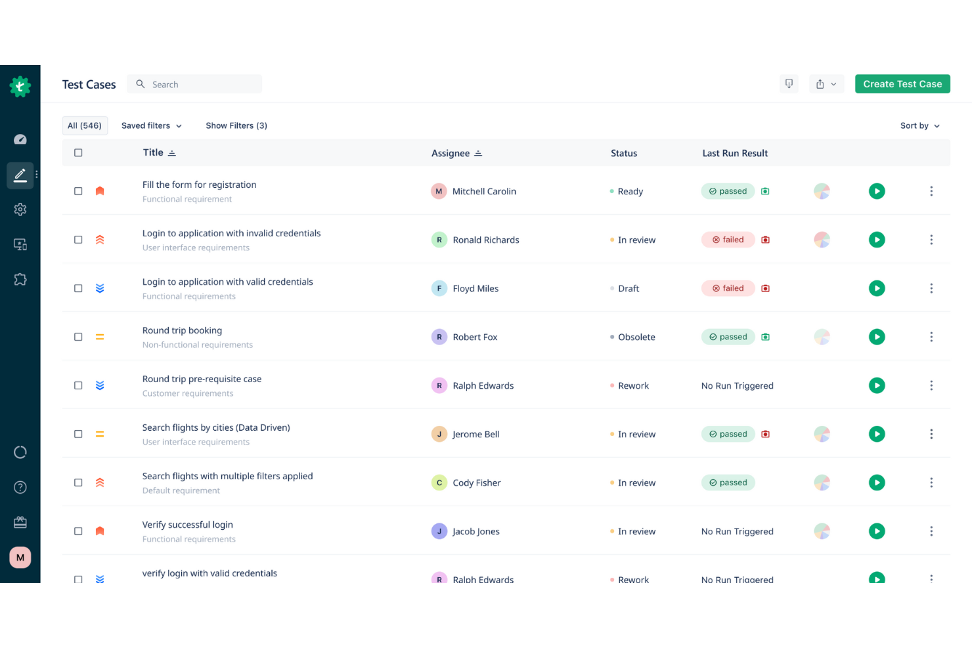Image resolution: width=972 pixels, height=648 pixels.
Task: Switch to the All (546) tab
Action: (85, 125)
